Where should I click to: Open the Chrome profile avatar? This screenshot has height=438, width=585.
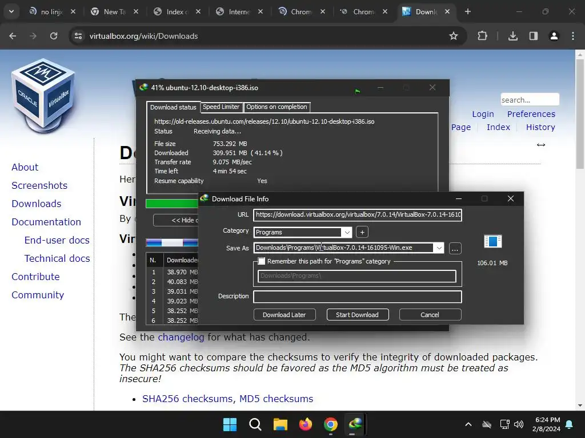[554, 36]
